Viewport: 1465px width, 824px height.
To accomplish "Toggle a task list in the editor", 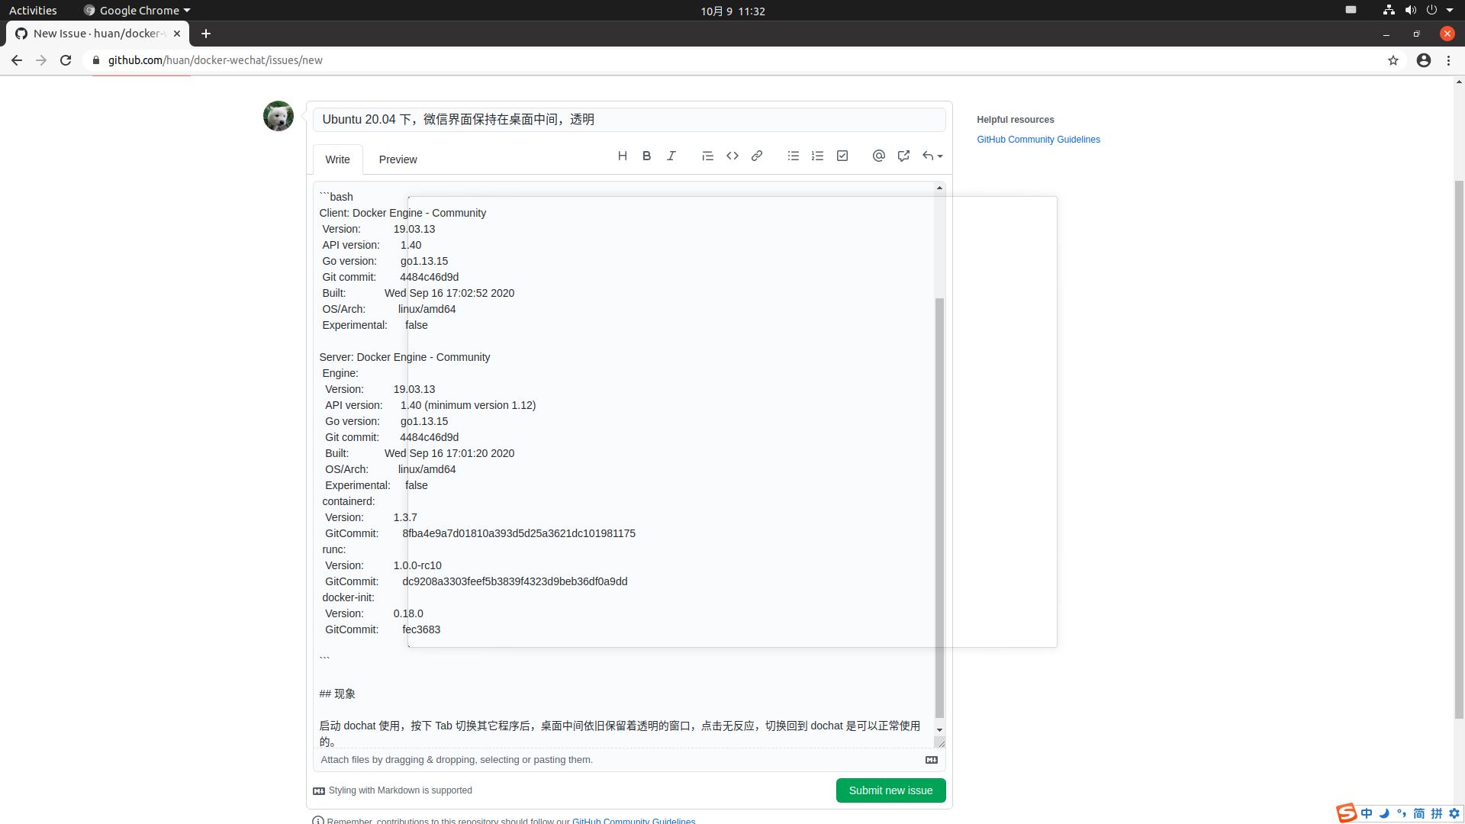I will coord(842,156).
